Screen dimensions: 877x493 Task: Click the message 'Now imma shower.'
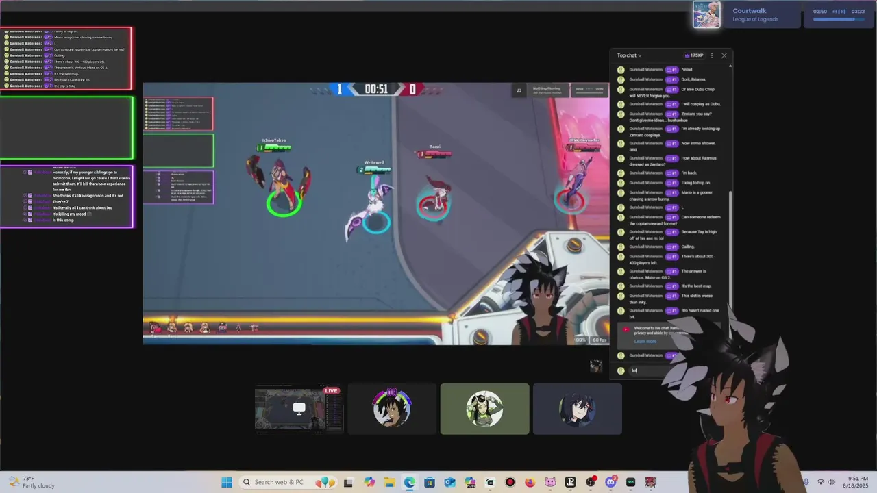700,143
